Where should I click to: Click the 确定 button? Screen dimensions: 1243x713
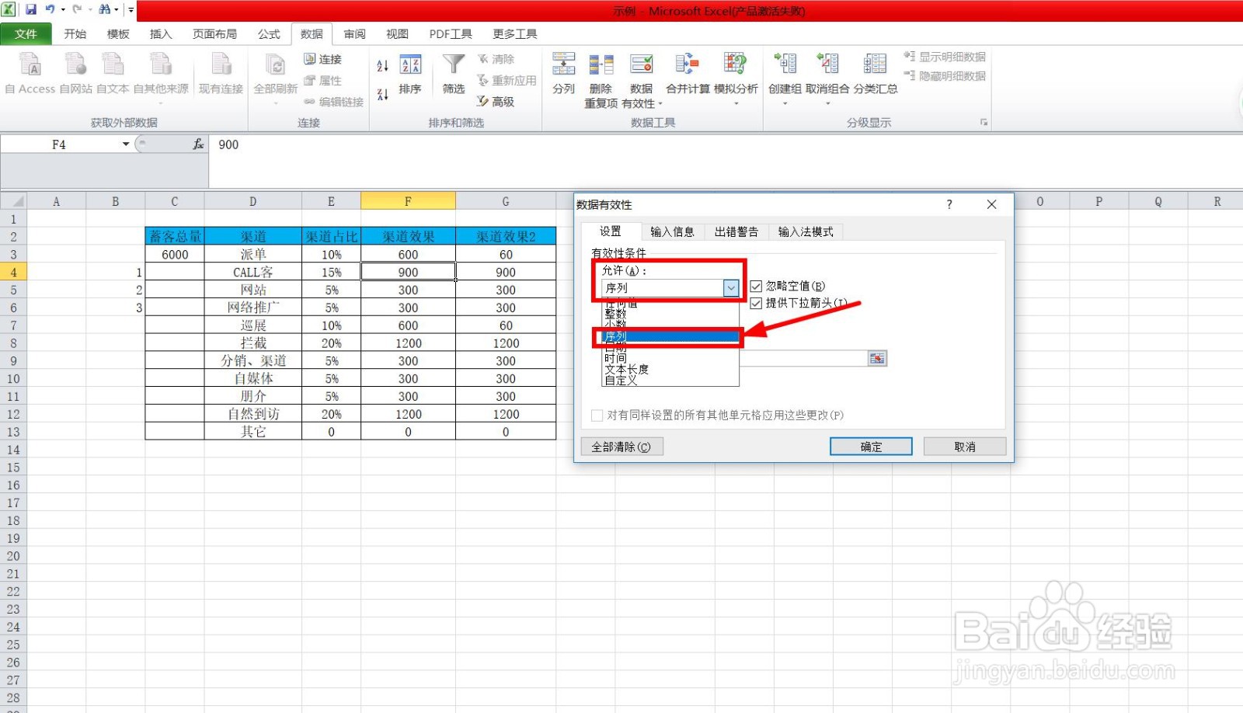tap(870, 446)
